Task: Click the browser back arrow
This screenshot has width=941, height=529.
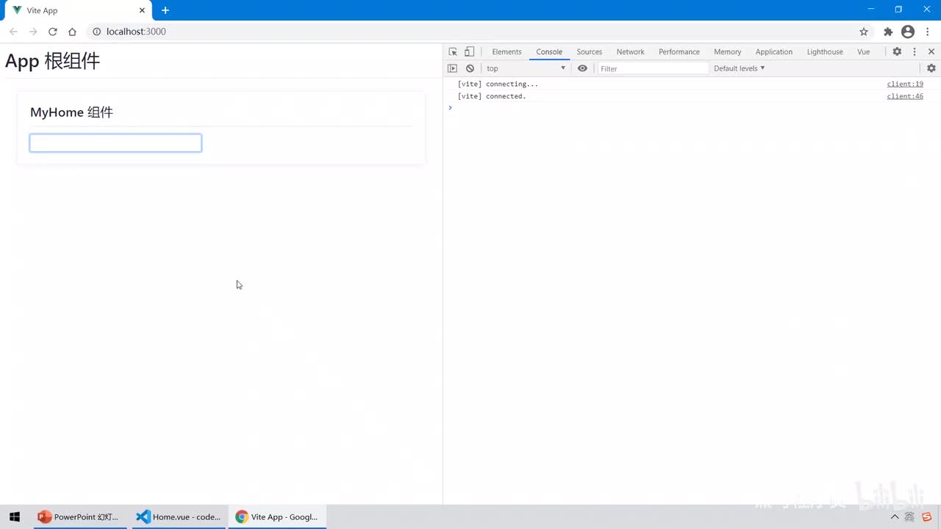Action: pyautogui.click(x=13, y=32)
